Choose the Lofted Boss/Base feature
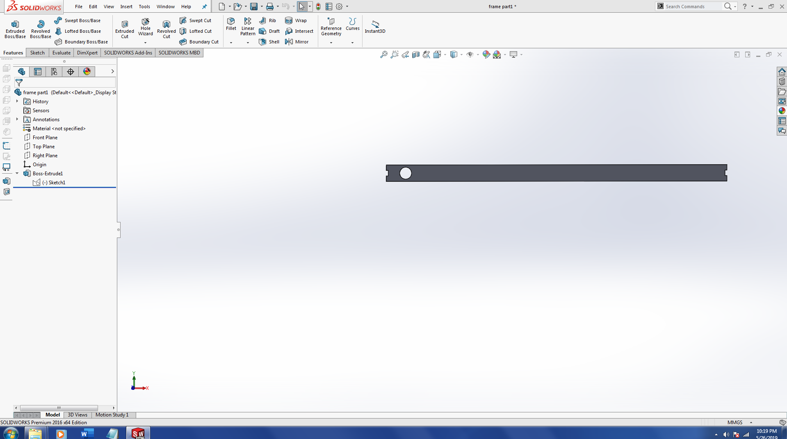787x439 pixels. [78, 31]
